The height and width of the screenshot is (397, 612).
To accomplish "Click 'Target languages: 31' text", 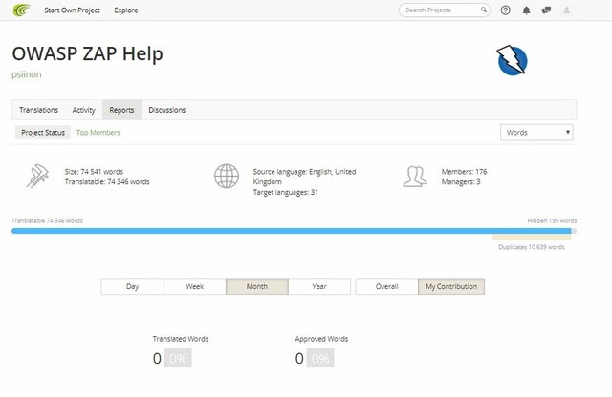I will 285,192.
